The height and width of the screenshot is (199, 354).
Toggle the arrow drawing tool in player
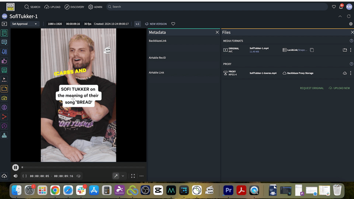click(x=116, y=176)
